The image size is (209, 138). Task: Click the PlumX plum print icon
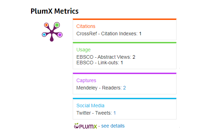point(52,32)
